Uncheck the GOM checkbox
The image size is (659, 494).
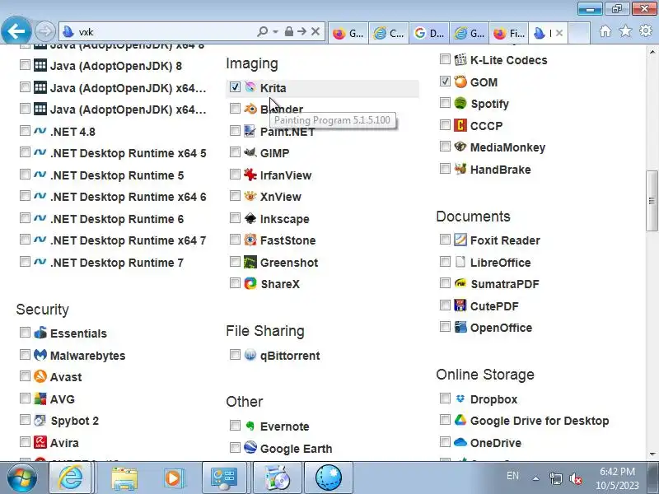click(x=445, y=81)
